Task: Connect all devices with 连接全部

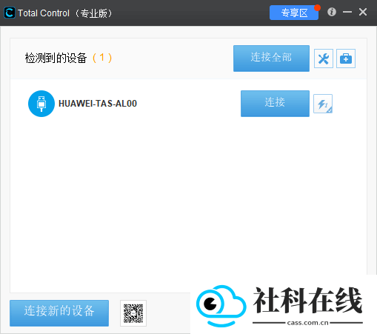Action: [x=271, y=59]
